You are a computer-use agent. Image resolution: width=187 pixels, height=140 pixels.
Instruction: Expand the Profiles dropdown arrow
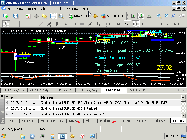[20, 16]
